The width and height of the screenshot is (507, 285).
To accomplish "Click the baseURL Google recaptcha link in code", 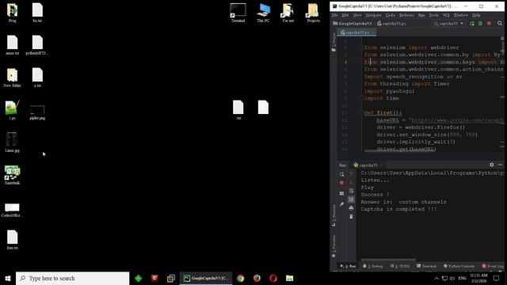I will point(458,120).
